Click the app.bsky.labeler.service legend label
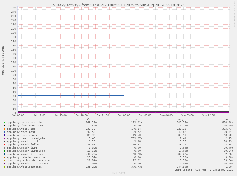The width and height of the screenshot is (237, 176). [x=26, y=157]
